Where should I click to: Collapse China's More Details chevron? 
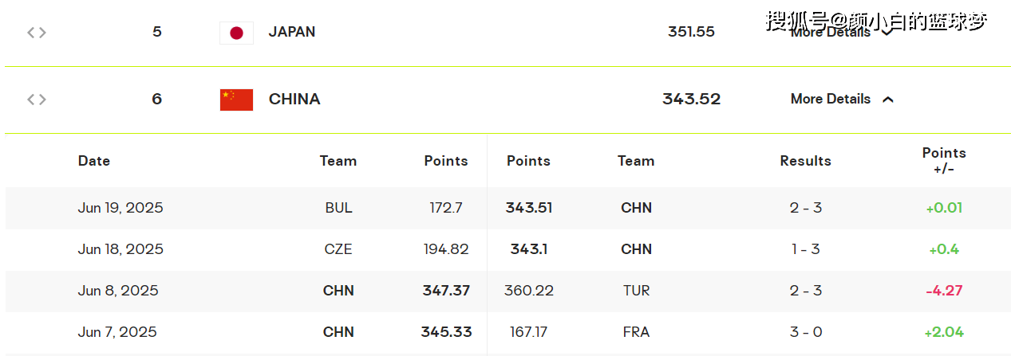pos(888,100)
